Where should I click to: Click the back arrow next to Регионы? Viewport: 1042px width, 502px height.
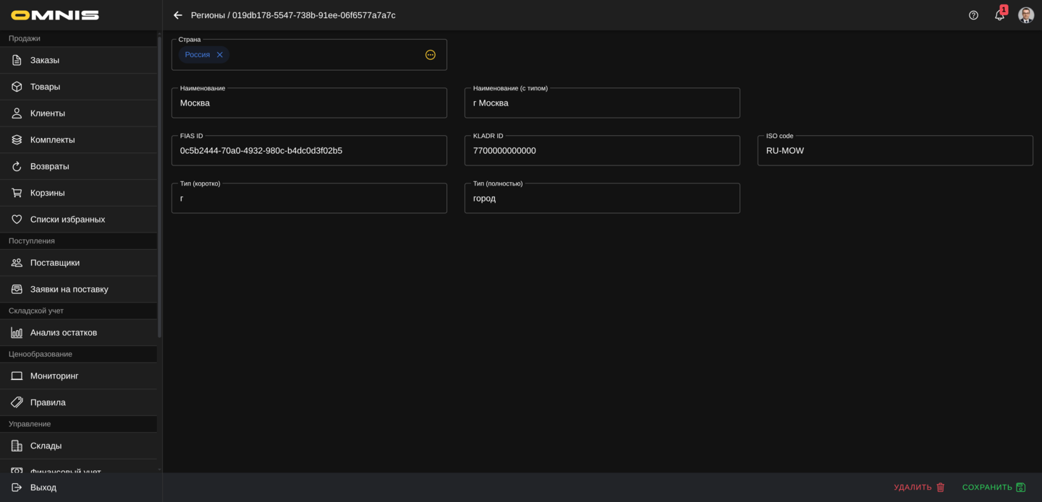(178, 15)
